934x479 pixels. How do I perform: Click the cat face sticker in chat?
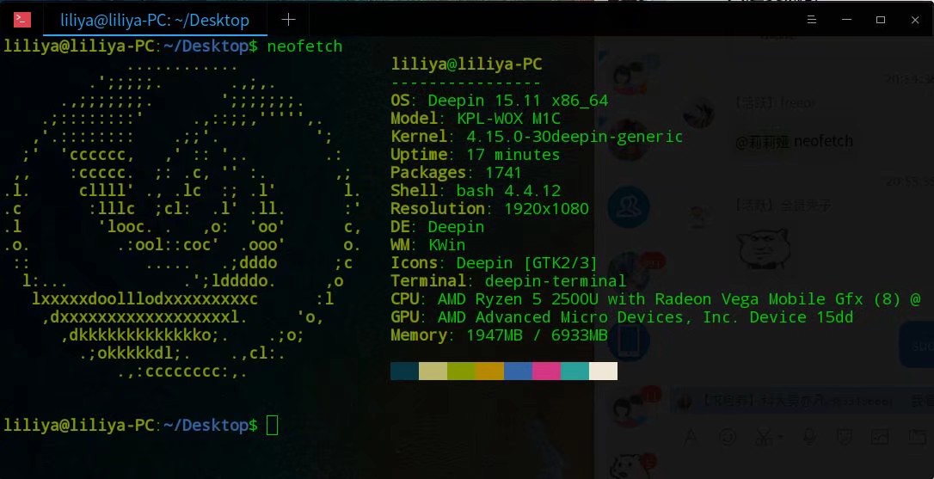click(x=764, y=249)
